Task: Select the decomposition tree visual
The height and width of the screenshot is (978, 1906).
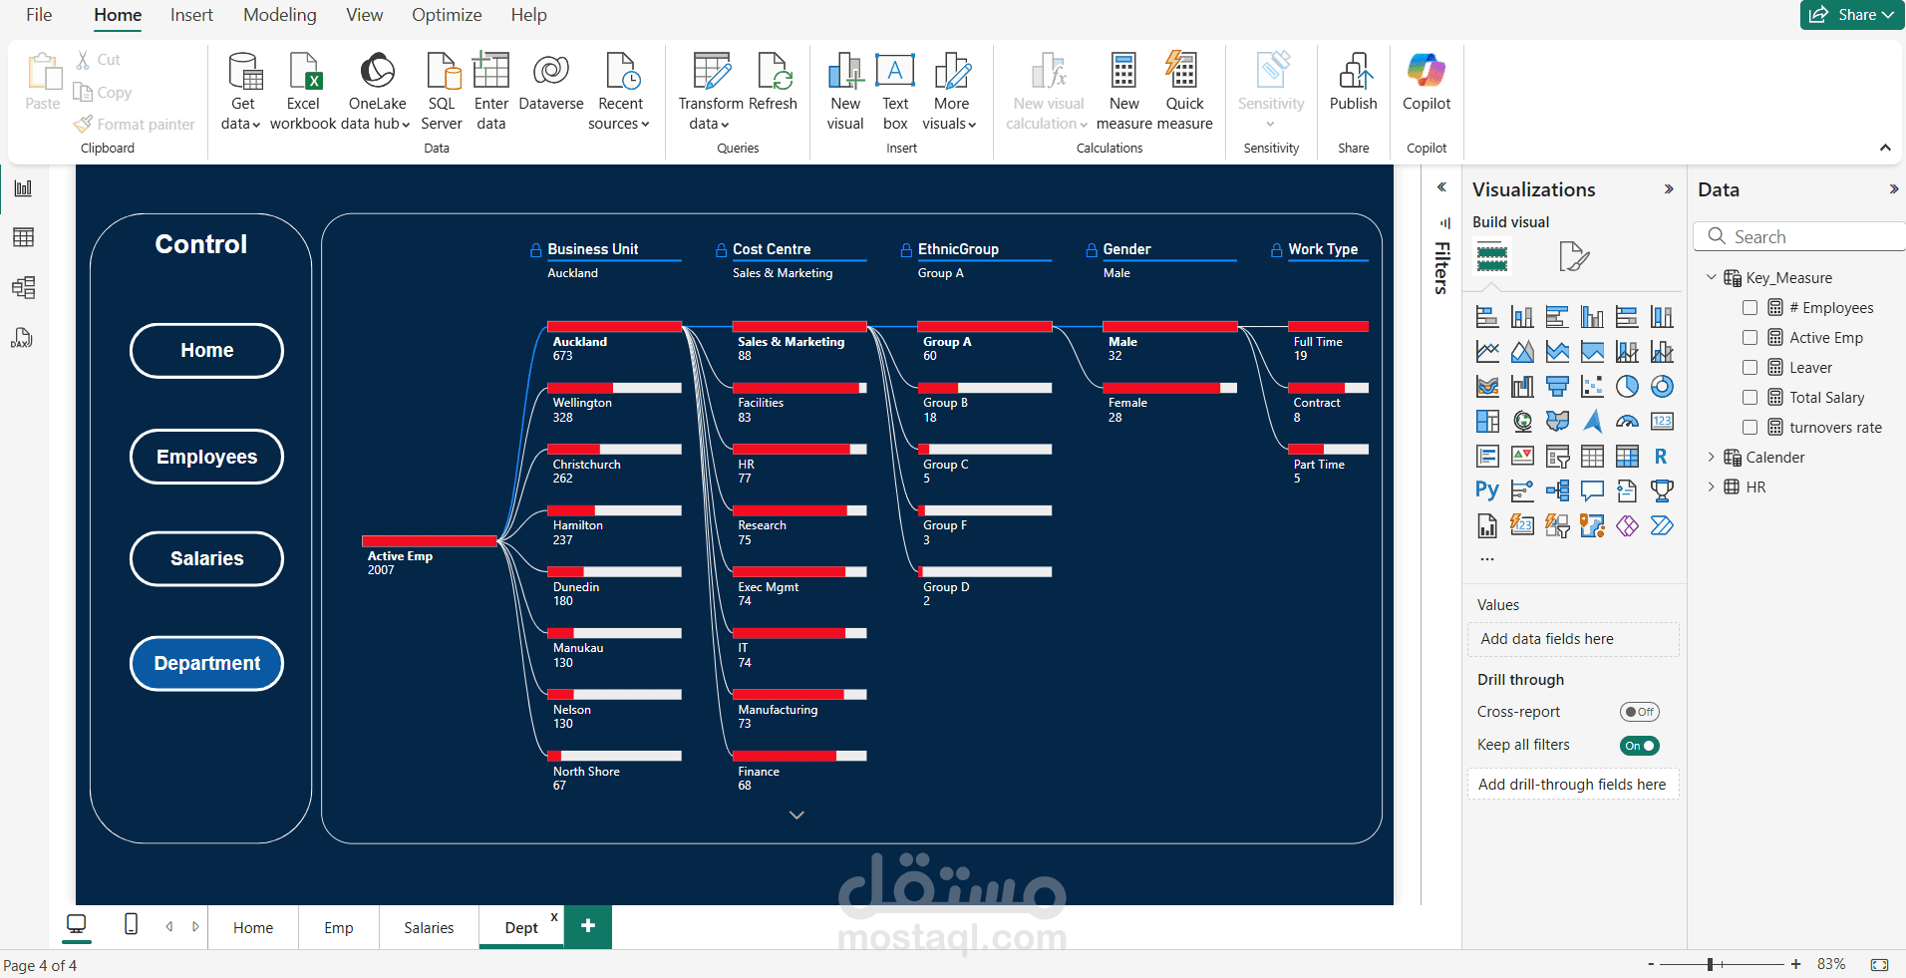Action: (x=1557, y=490)
